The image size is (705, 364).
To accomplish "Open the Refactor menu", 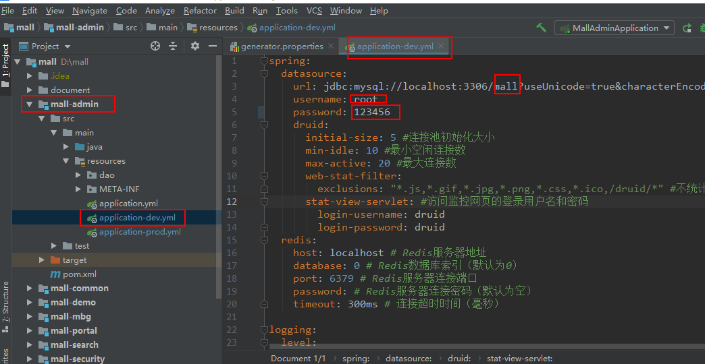I will tap(200, 10).
